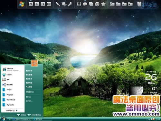This screenshot has width=161, height=121.
Task: Click the log off button in the start menu
Action: [x=21, y=115]
